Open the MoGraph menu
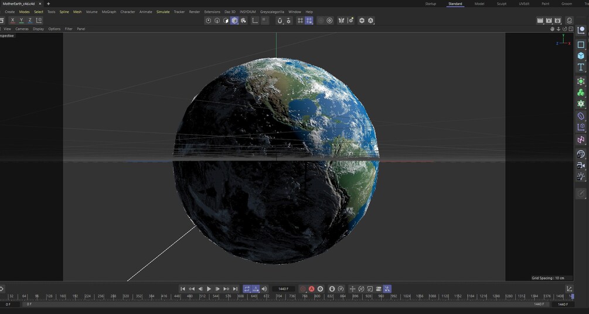The width and height of the screenshot is (589, 314). pos(109,12)
